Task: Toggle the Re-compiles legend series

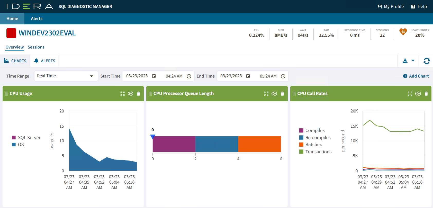Action: pyautogui.click(x=315, y=138)
